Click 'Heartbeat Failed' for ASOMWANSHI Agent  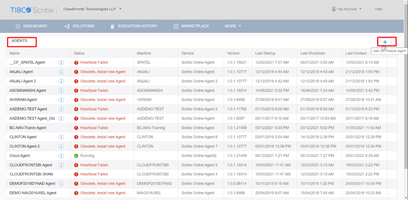[x=94, y=90]
